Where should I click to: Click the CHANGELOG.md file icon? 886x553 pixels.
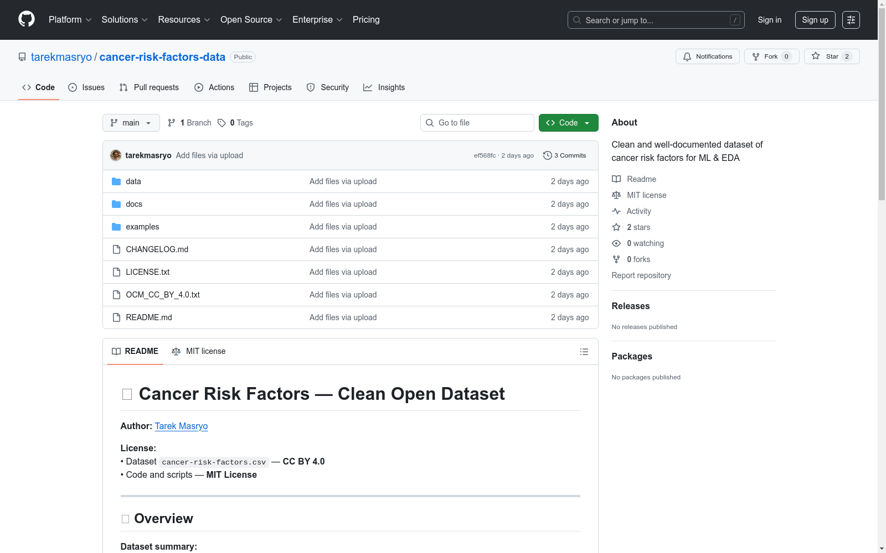(x=116, y=249)
